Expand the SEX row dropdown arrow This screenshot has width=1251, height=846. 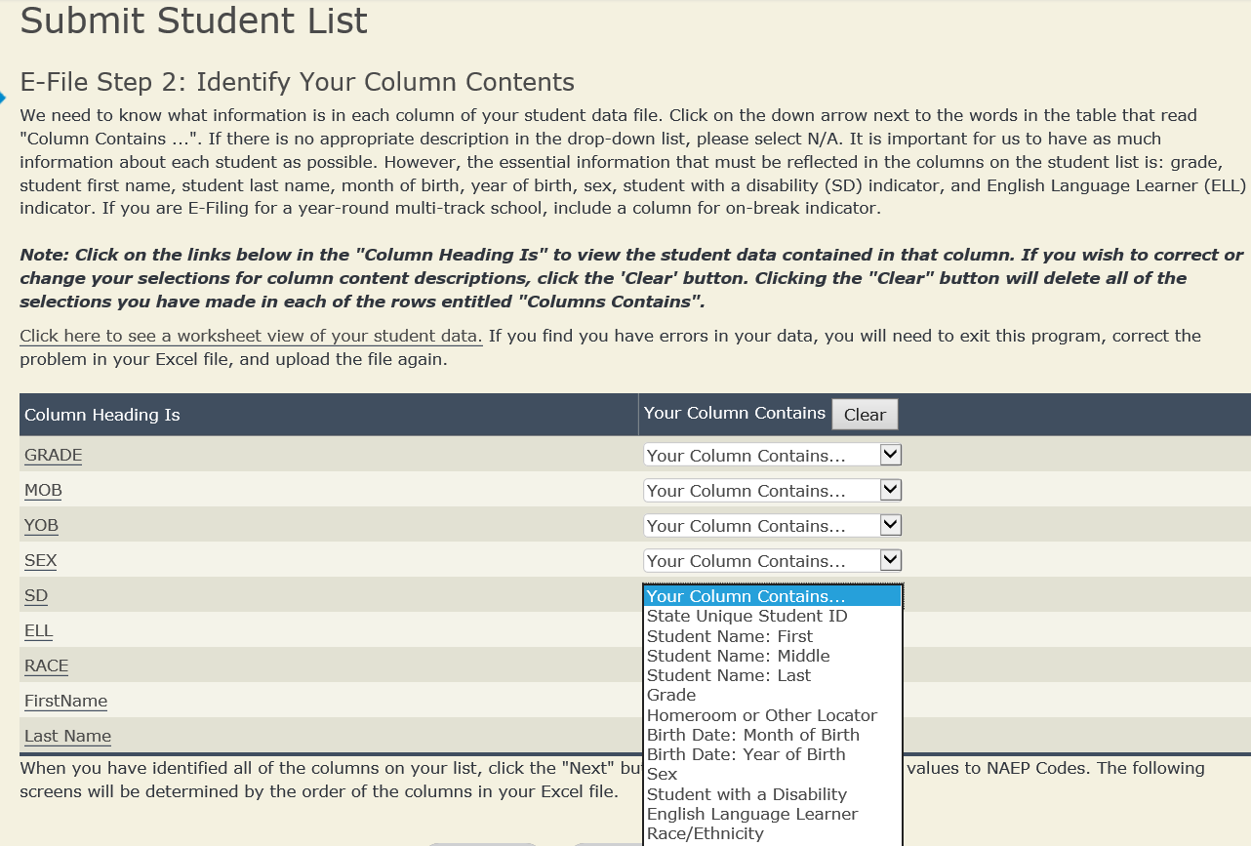[890, 561]
